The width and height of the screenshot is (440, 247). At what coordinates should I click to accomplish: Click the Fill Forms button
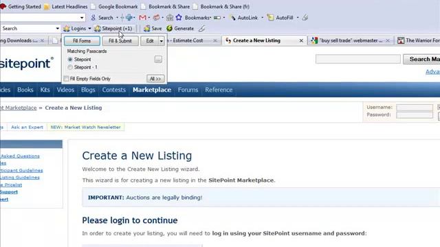[82, 41]
